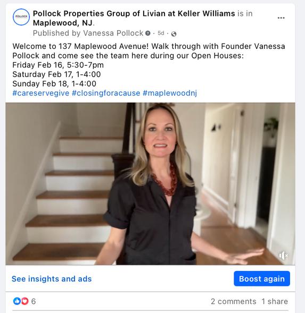Click the question mark icon beside Vanessa Pollock
Screen dimensions: 305x313
(148, 33)
